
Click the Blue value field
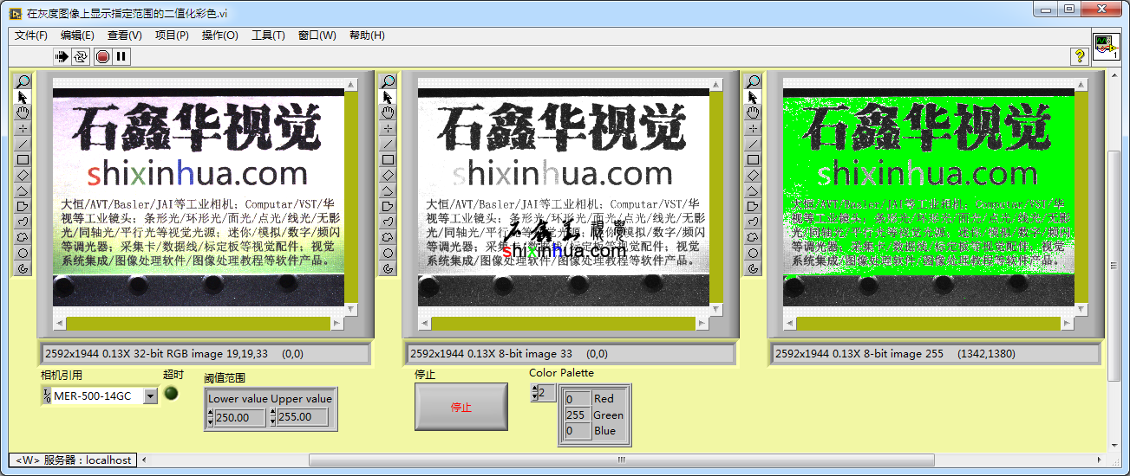pyautogui.click(x=577, y=431)
